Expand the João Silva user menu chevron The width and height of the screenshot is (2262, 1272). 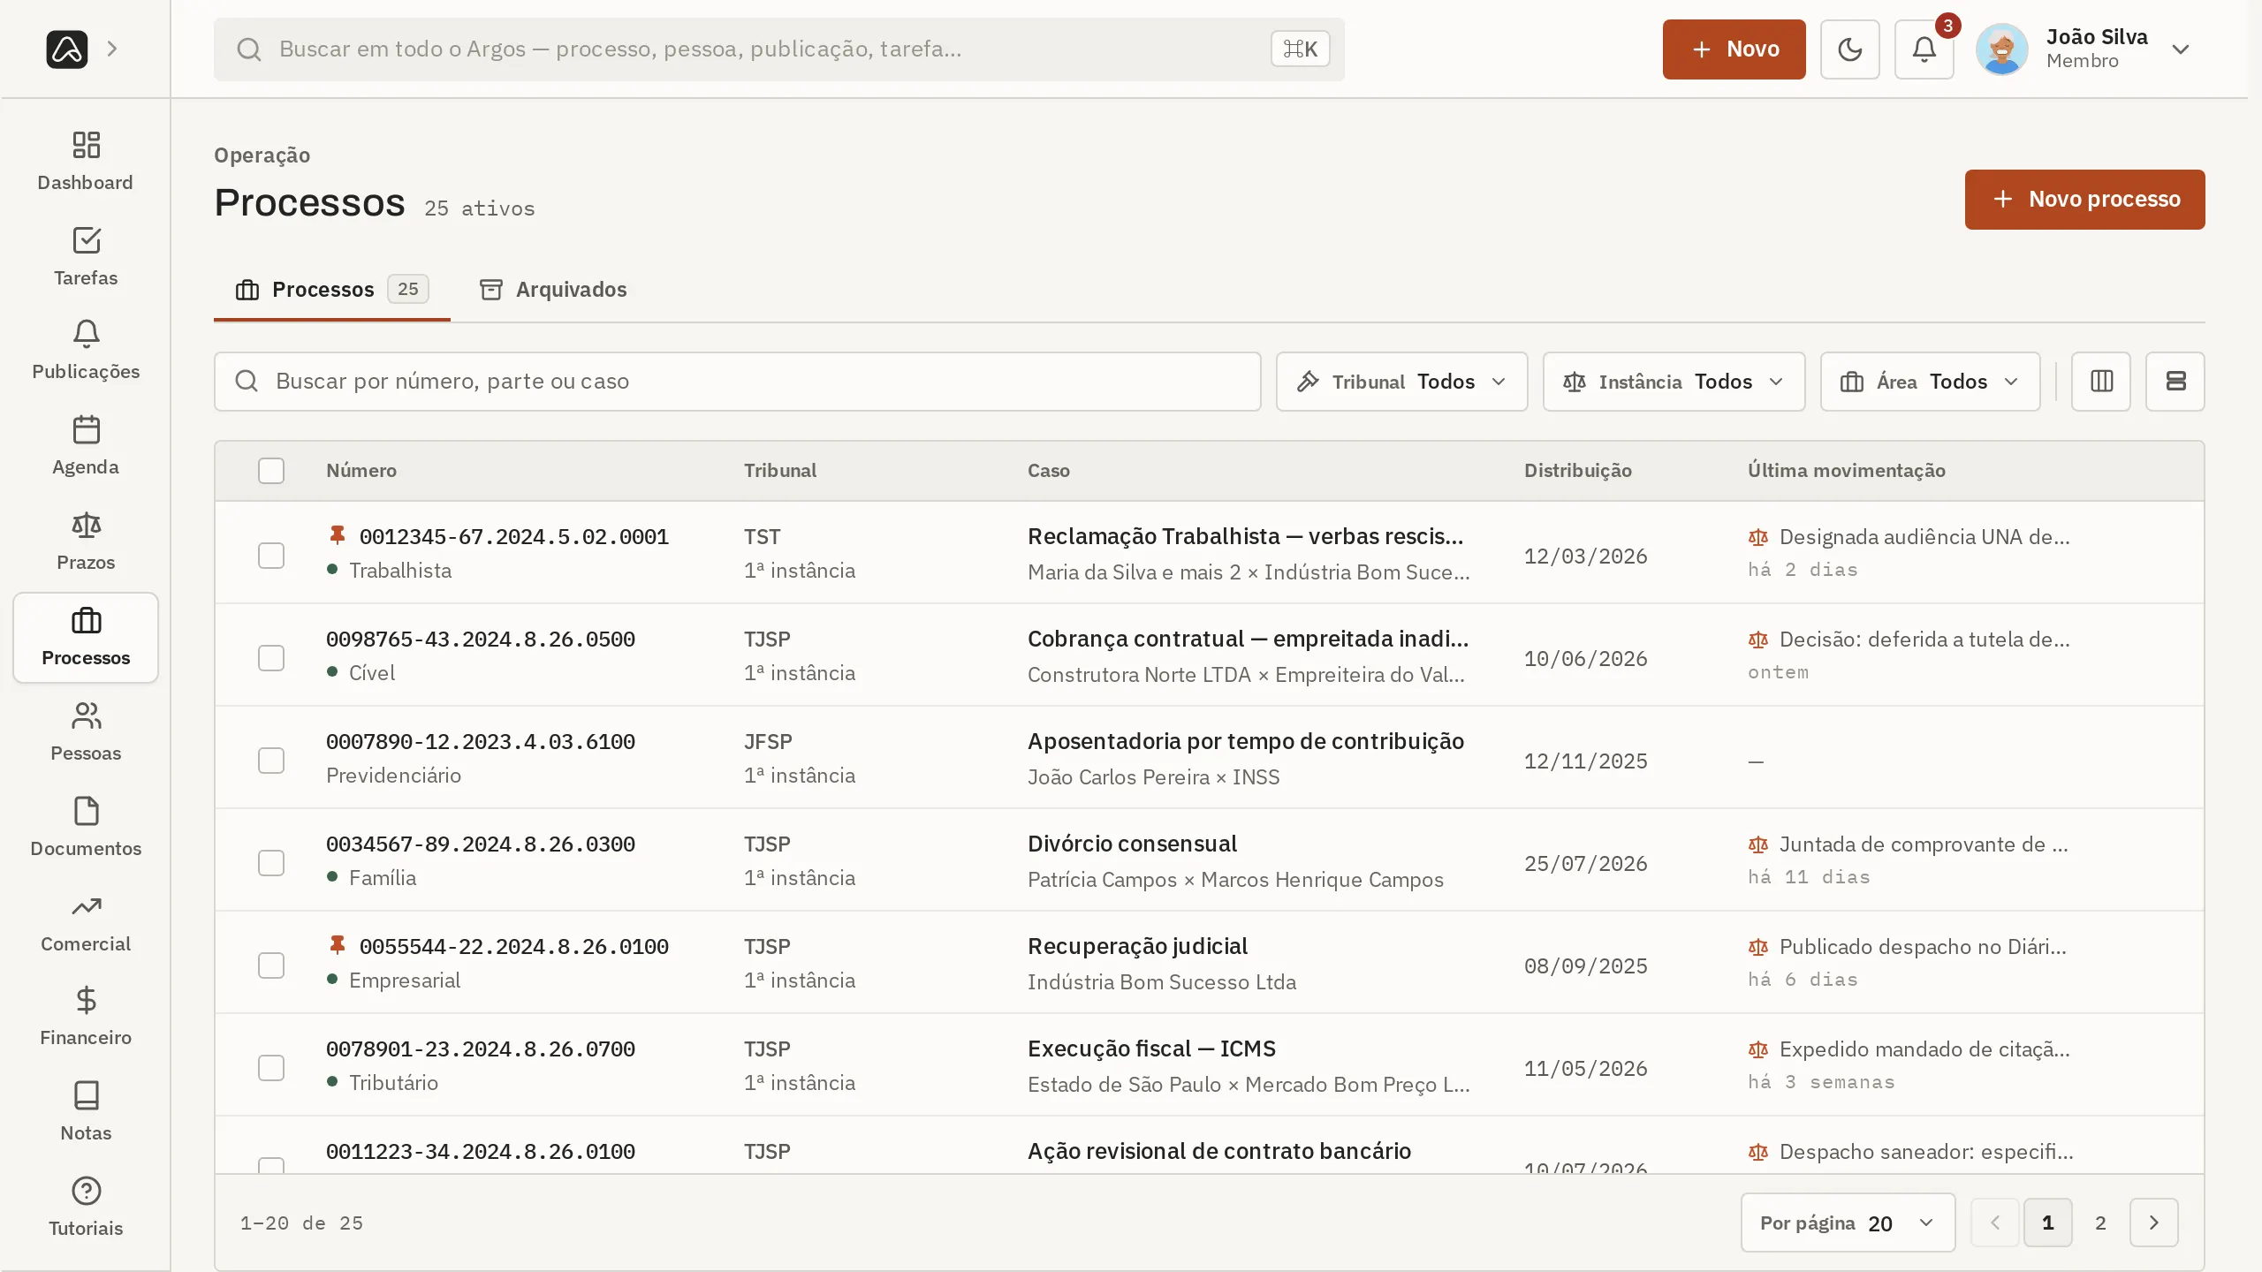pyautogui.click(x=2181, y=49)
